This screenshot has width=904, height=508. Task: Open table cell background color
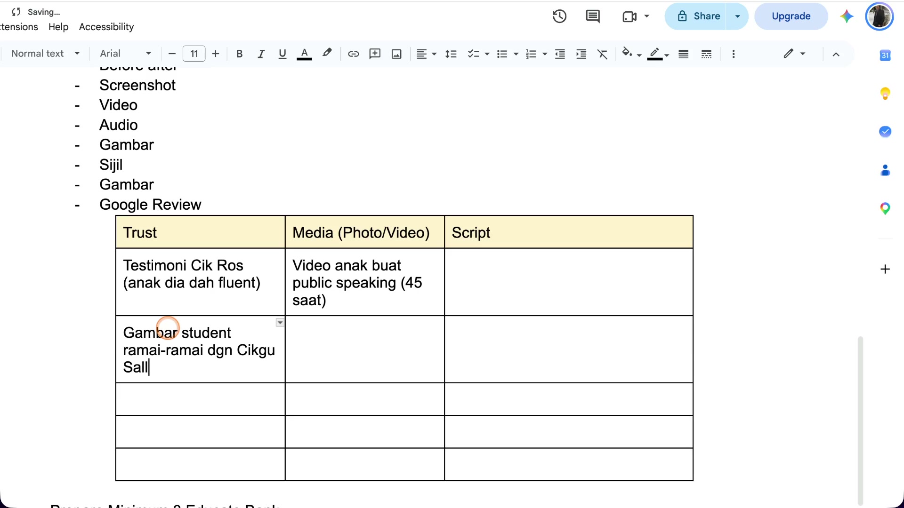pyautogui.click(x=631, y=54)
